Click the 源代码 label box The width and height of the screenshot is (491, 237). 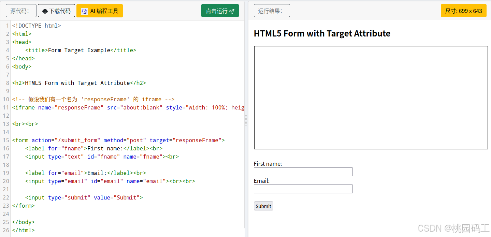[x=21, y=11]
